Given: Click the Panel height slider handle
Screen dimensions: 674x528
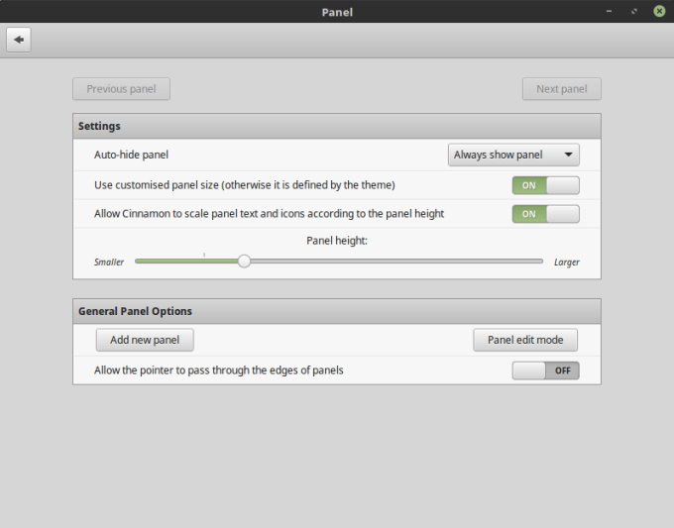Looking at the screenshot, I should coord(244,261).
